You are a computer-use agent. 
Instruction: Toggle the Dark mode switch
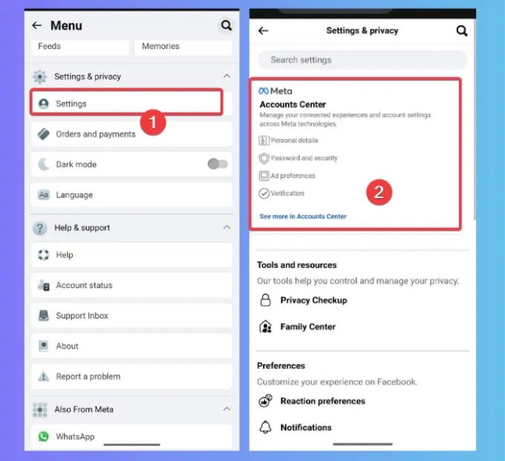218,164
